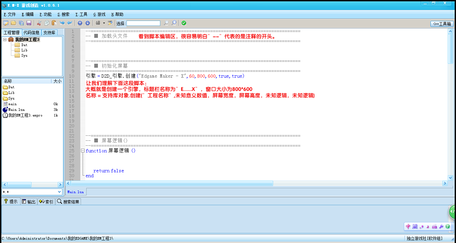Switch to the 输出 tab
The height and width of the screenshot is (243, 456).
click(x=29, y=202)
